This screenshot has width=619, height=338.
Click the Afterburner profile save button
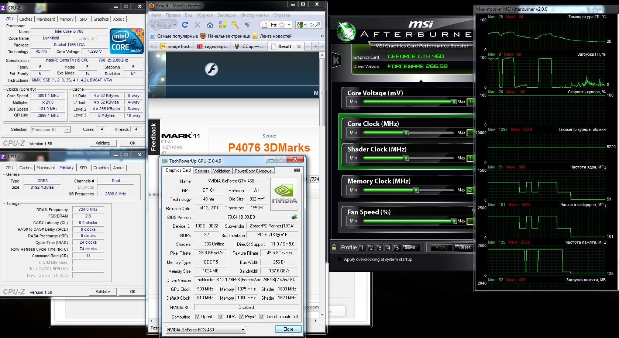[410, 247]
